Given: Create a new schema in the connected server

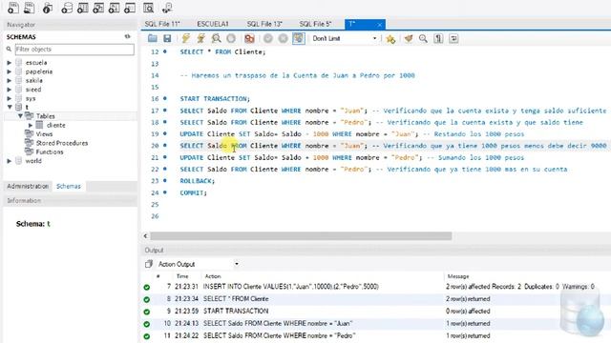Looking at the screenshot, I should coord(67,8).
